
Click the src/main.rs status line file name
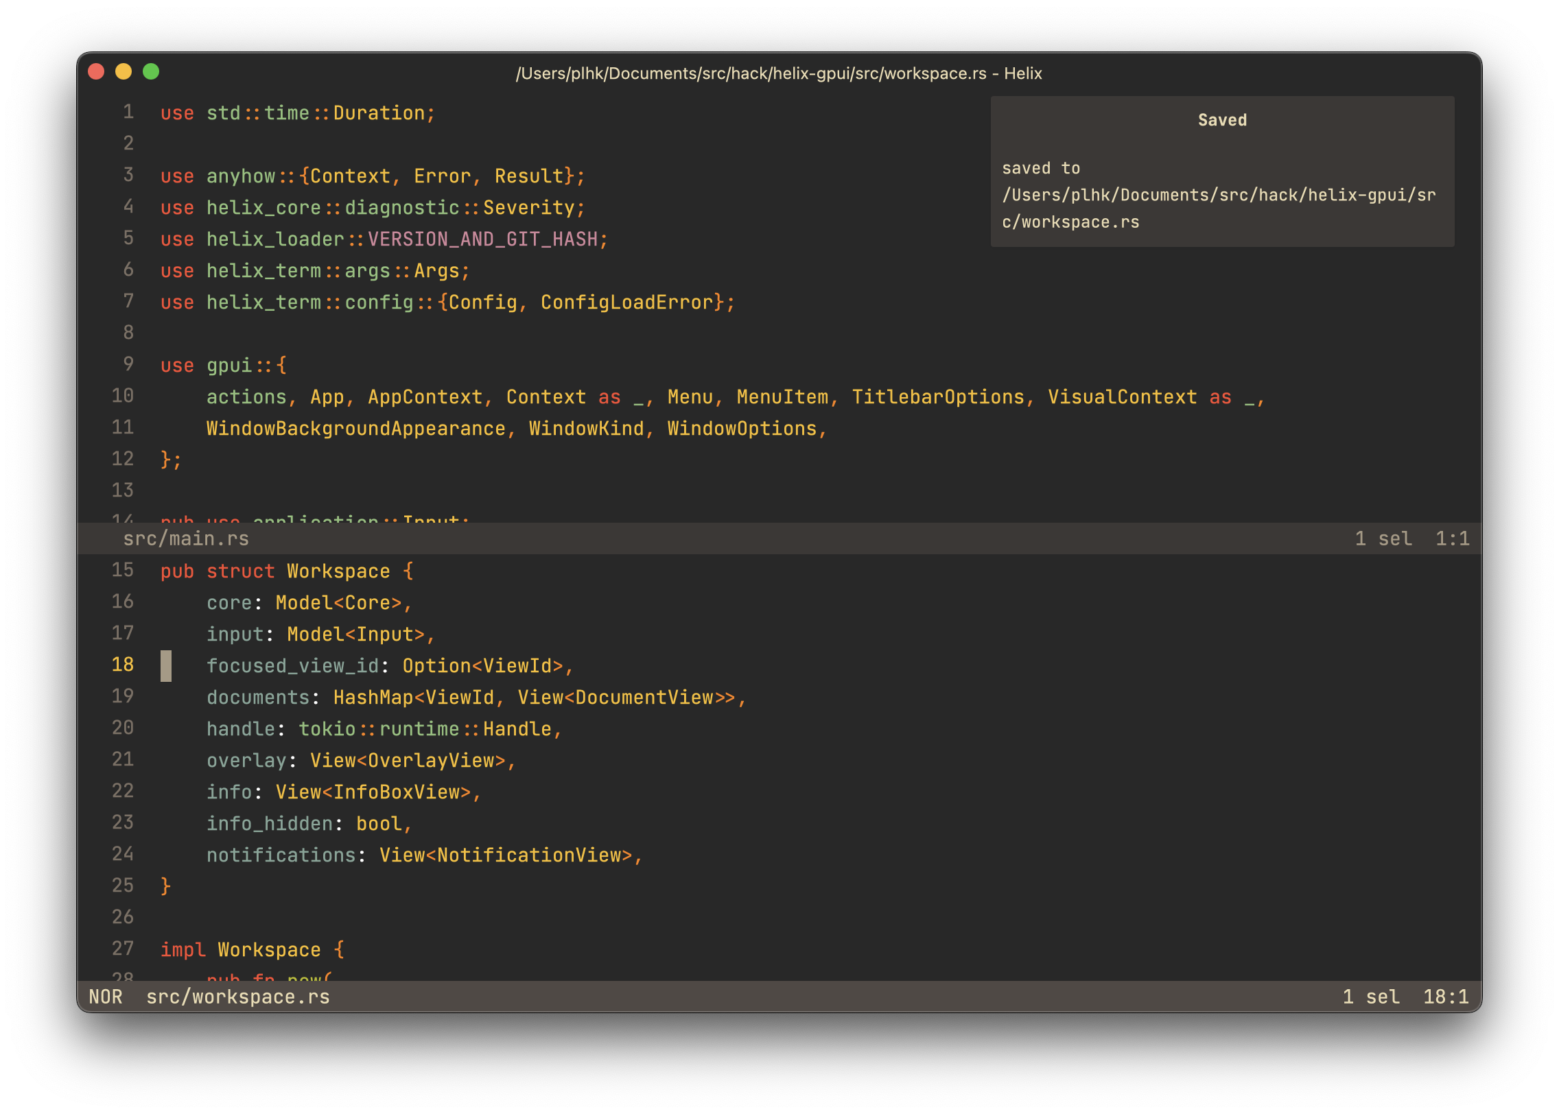tap(186, 539)
